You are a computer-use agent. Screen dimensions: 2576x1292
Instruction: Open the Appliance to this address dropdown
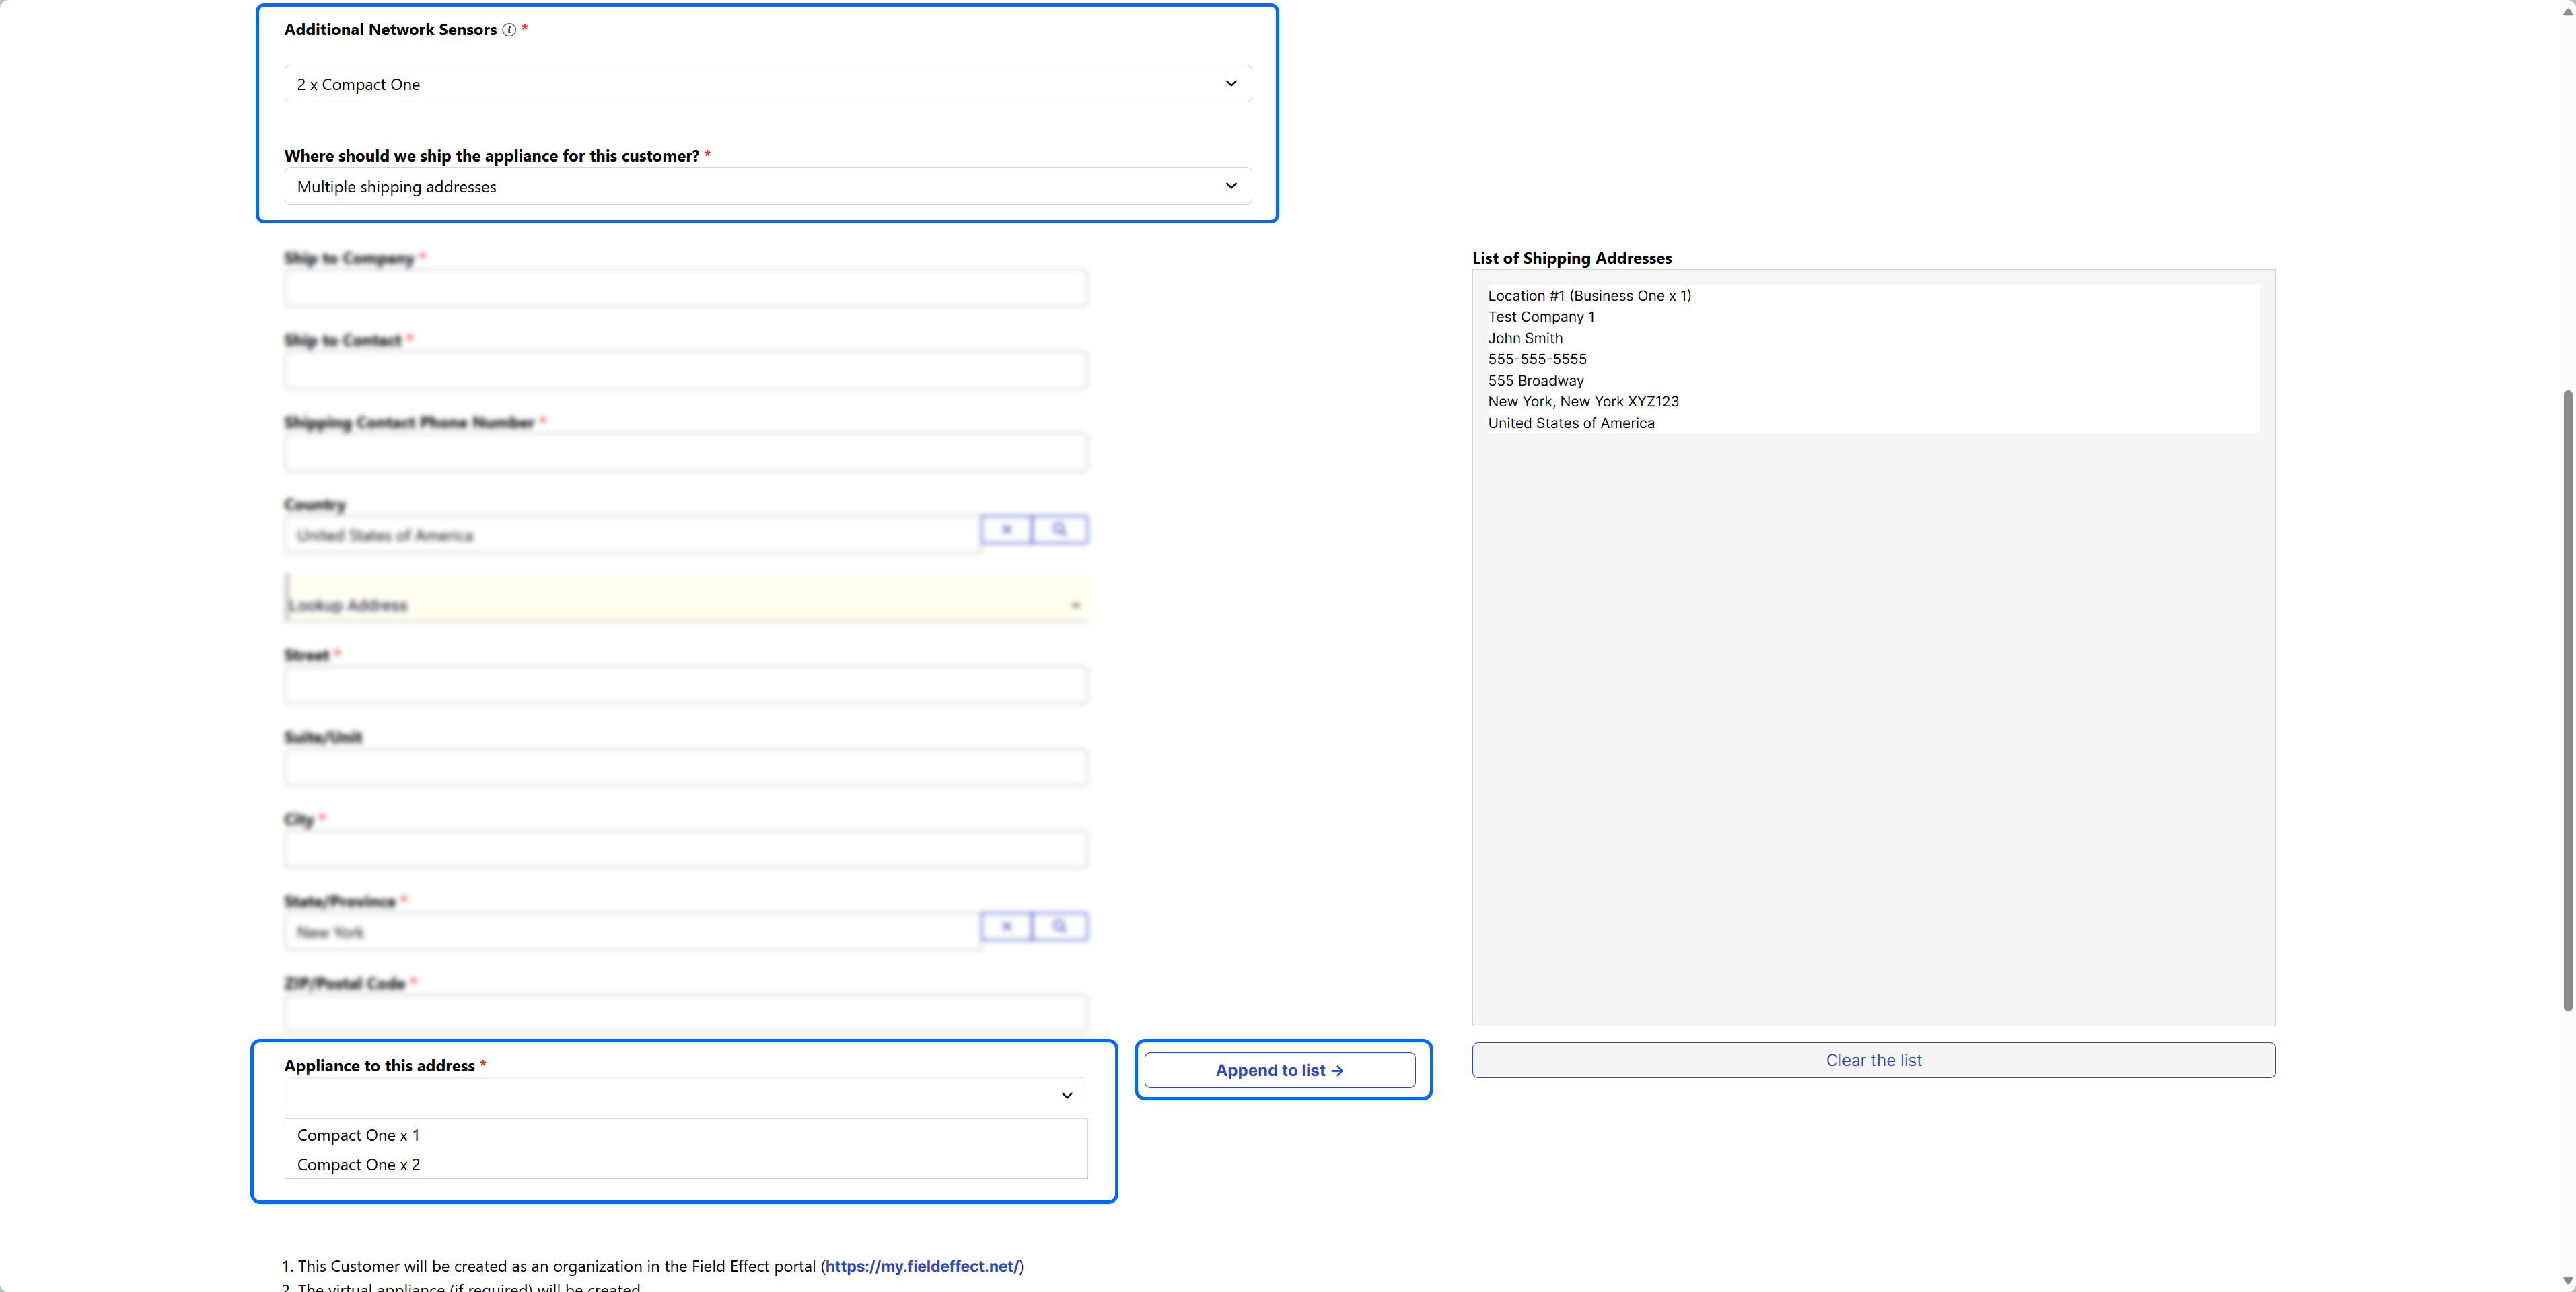pyautogui.click(x=685, y=1096)
